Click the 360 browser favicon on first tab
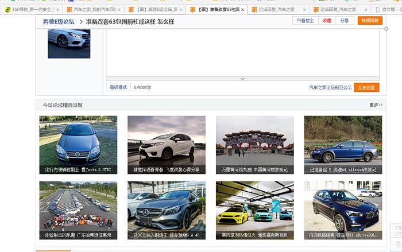Viewport: 402px width, 252px height. click(x=7, y=10)
